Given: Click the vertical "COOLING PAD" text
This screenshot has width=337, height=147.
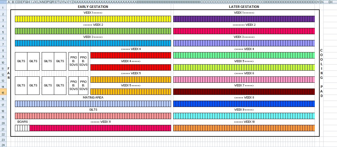Looking at the screenshot, I should tap(321, 73).
